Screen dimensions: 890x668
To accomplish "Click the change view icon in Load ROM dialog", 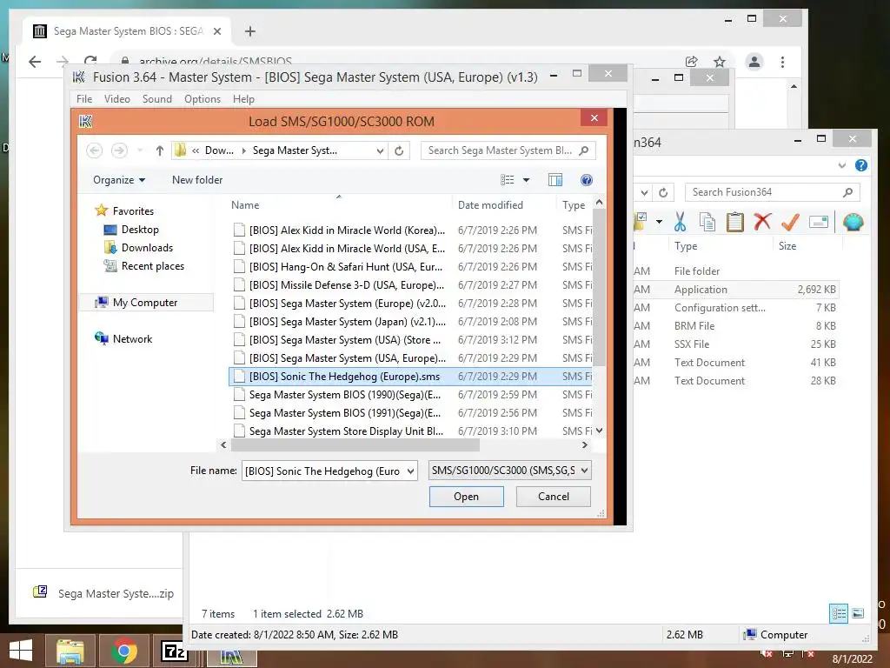I will point(507,180).
